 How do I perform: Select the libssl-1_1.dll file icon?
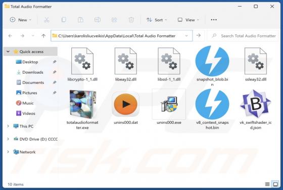[169, 61]
